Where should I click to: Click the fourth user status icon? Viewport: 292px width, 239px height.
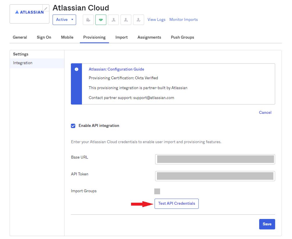126,20
